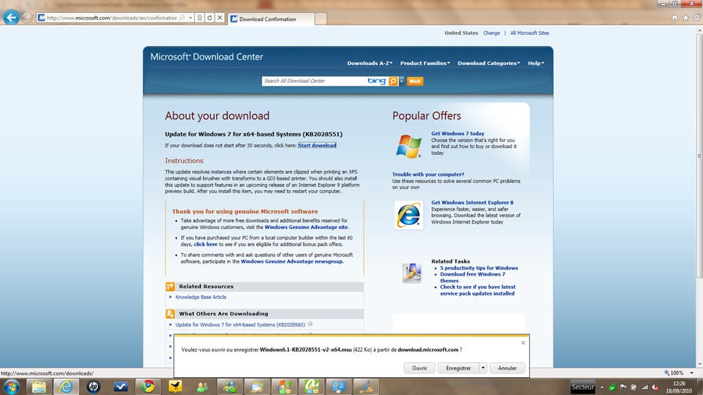The width and height of the screenshot is (703, 395).
Task: Open the address bar autocomplete dropdown
Action: tap(191, 18)
